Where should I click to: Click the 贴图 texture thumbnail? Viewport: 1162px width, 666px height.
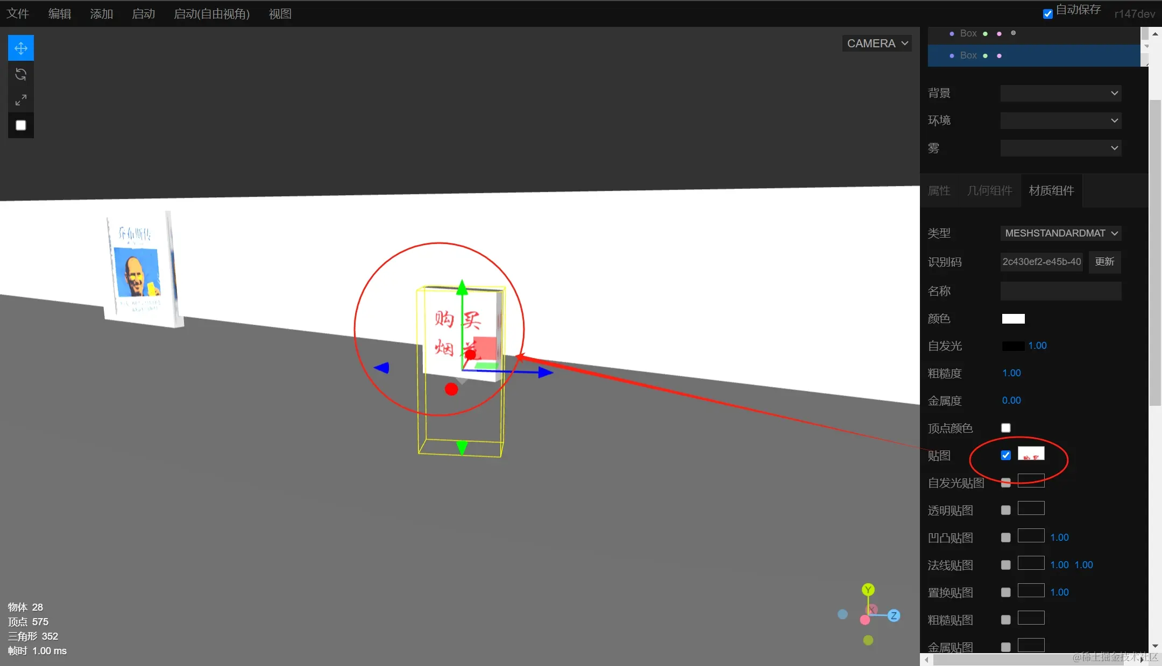(1031, 454)
